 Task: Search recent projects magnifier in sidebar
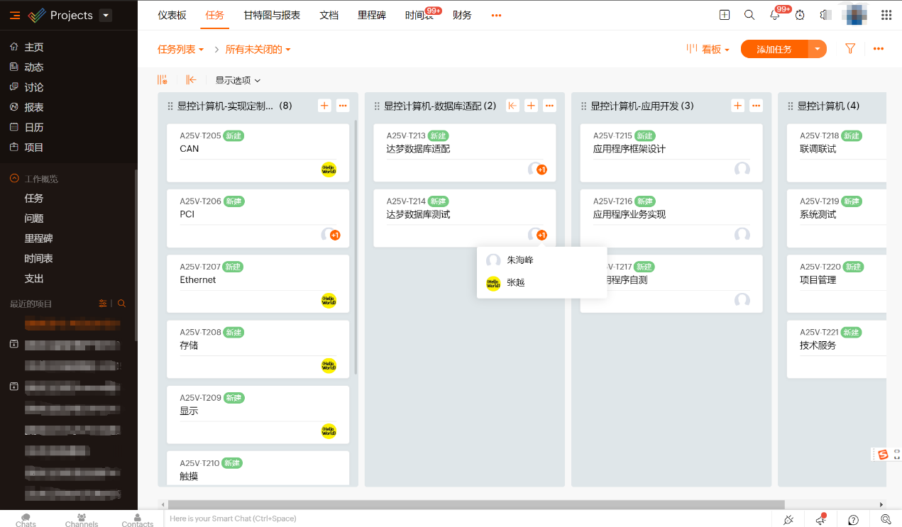(121, 304)
